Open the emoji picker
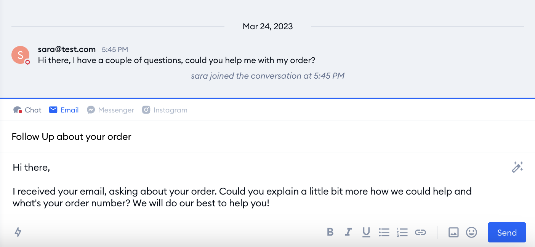Image resolution: width=535 pixels, height=247 pixels. point(471,232)
